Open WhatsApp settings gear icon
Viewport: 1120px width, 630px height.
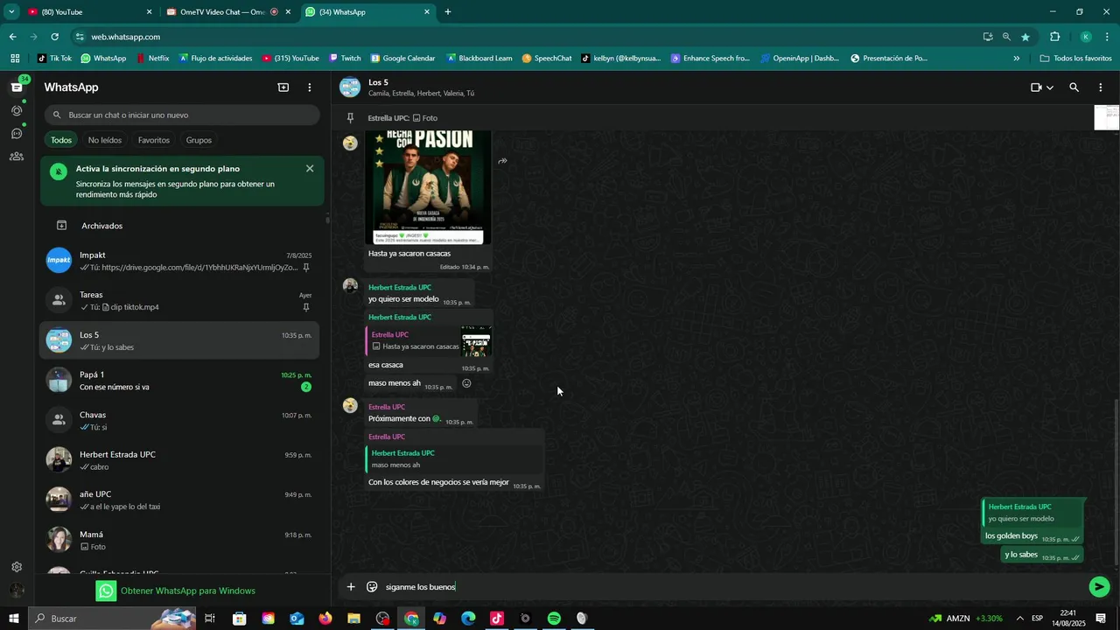(x=17, y=567)
